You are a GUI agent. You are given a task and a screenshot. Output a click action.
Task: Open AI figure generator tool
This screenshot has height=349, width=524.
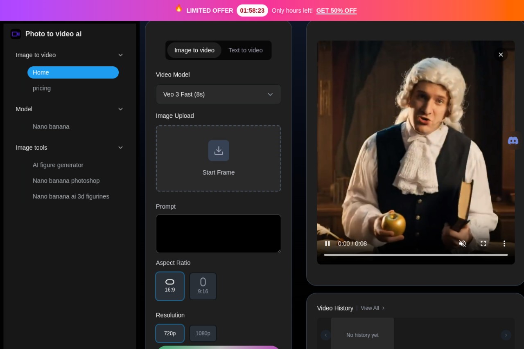58,165
